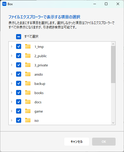Expand the 3_private folder tree arrow
Image resolution: width=124 pixels, height=152 pixels.
pyautogui.click(x=12, y=65)
